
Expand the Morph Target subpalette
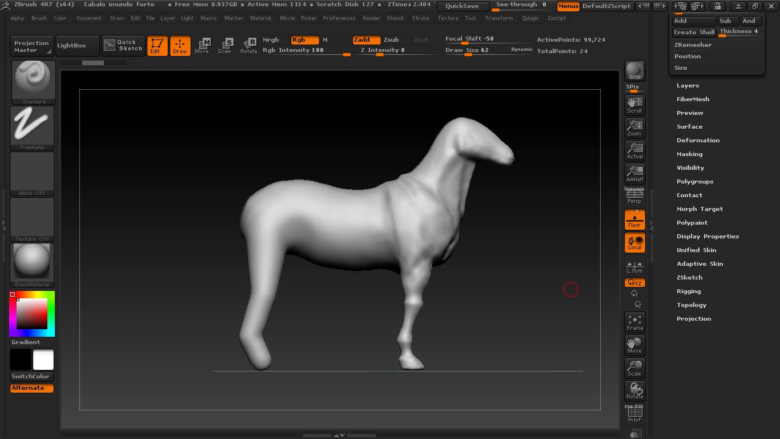700,209
